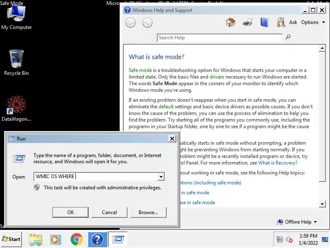Open Windows Explorer from taskbar

pyautogui.click(x=35, y=240)
